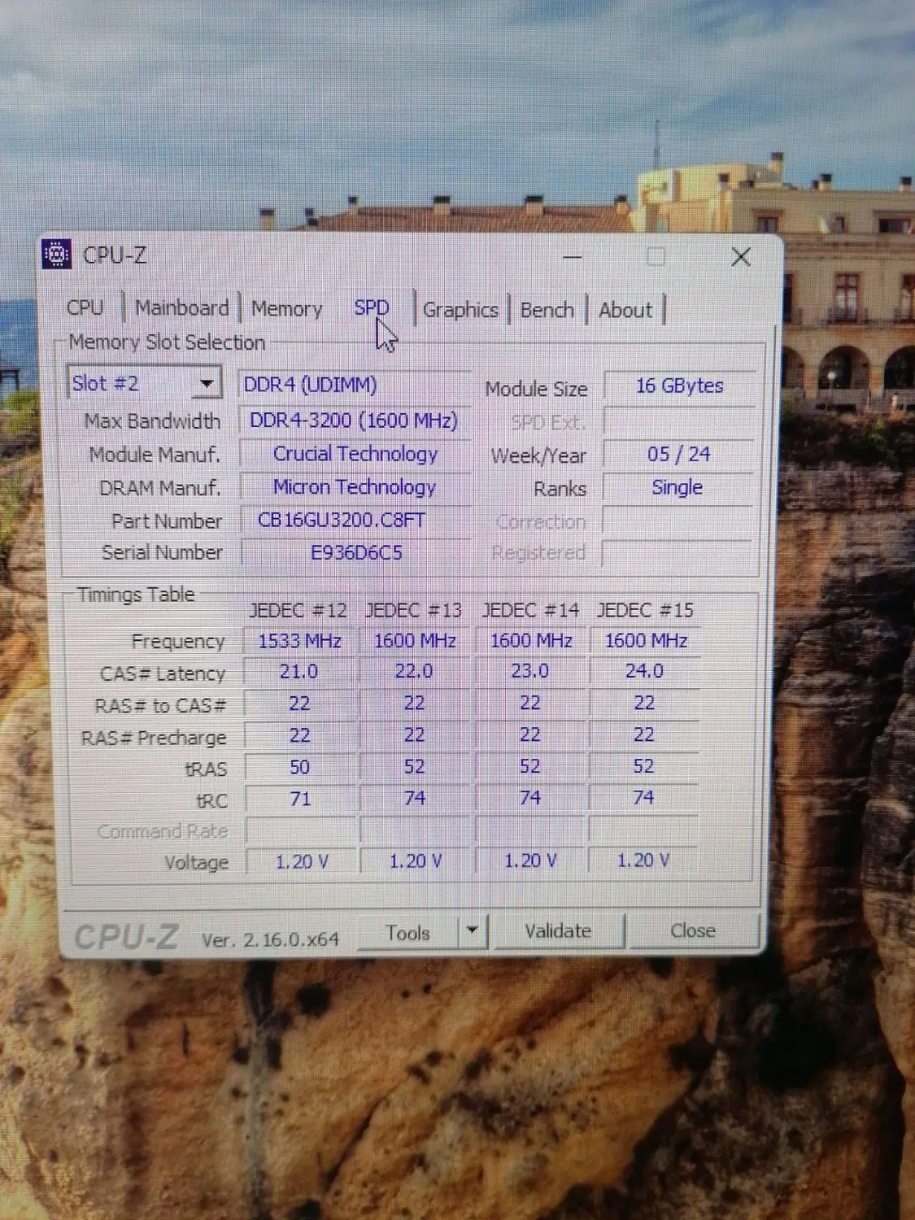This screenshot has height=1220, width=915.
Task: Click the CAS# Latency 24.0 cell
Action: point(644,671)
